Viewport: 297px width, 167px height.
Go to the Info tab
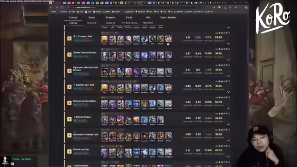pos(148,18)
